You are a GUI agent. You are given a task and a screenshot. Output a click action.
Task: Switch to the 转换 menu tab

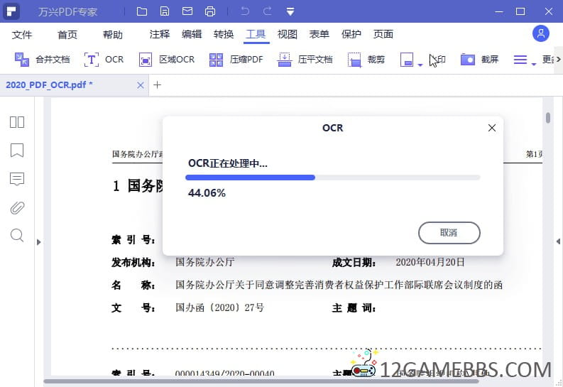click(224, 34)
